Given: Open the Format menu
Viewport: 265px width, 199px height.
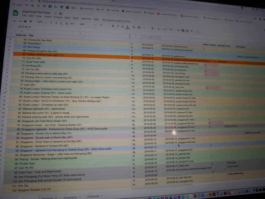Looking at the screenshot, I should [58, 17].
